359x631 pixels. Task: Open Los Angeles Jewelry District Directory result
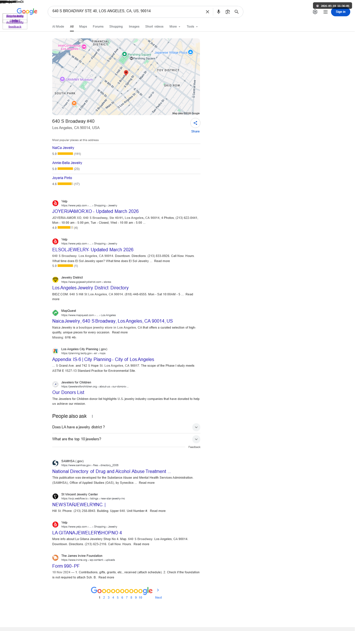90,288
